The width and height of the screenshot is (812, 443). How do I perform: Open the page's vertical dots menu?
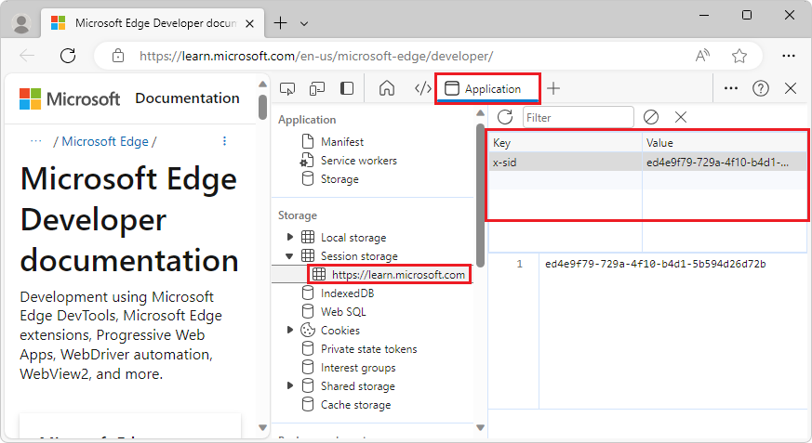coord(224,140)
